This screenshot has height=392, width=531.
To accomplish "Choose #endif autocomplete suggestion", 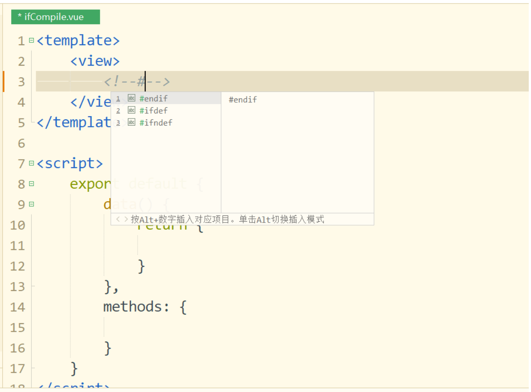I will click(x=166, y=98).
